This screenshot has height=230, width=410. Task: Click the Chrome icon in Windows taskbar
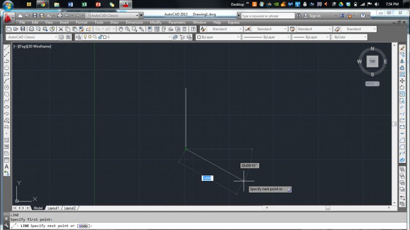(43, 5)
